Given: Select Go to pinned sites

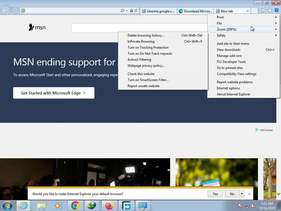Looking at the screenshot, I should click(x=244, y=68).
